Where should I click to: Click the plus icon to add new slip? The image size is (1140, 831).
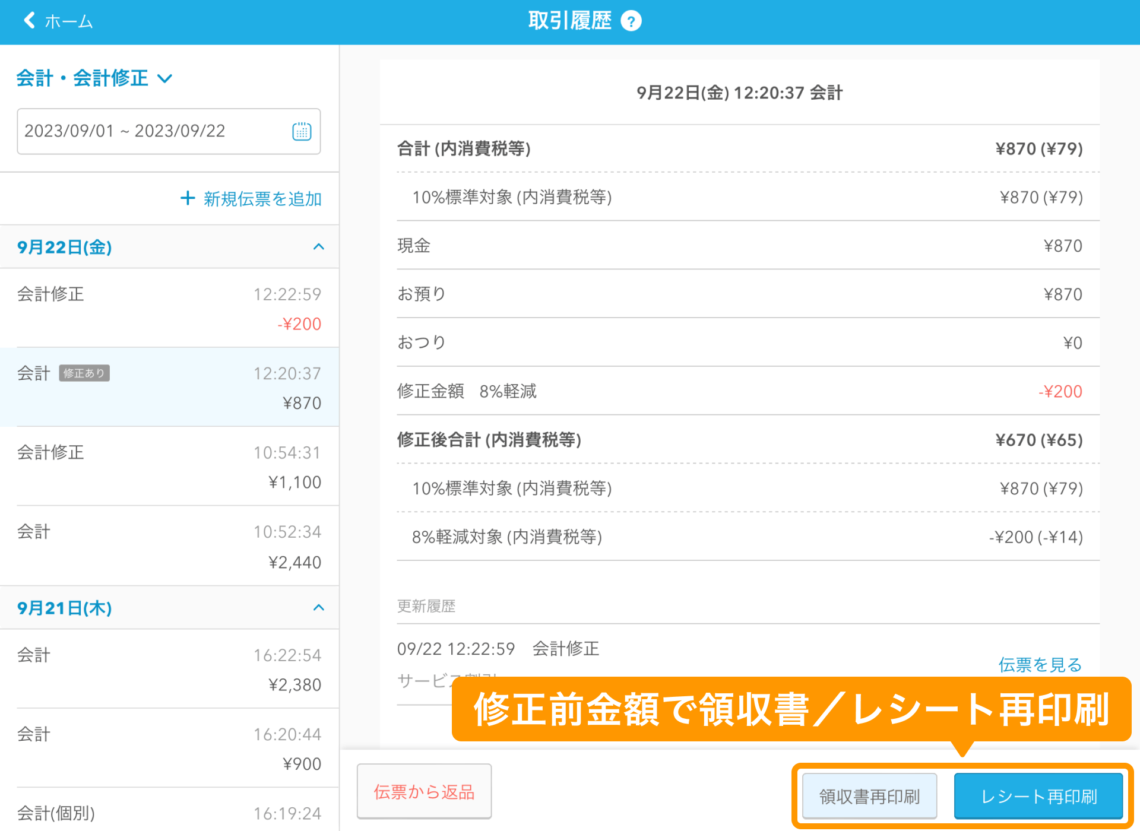[x=188, y=198]
